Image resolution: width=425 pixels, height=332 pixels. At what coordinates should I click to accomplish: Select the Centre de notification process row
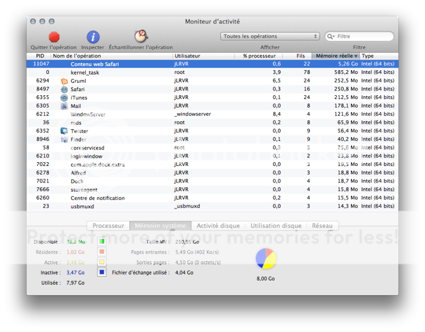(x=213, y=198)
